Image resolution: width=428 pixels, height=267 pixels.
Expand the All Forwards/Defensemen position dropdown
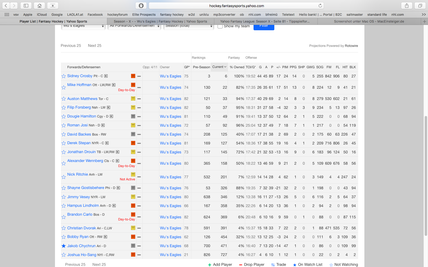pyautogui.click(x=134, y=26)
